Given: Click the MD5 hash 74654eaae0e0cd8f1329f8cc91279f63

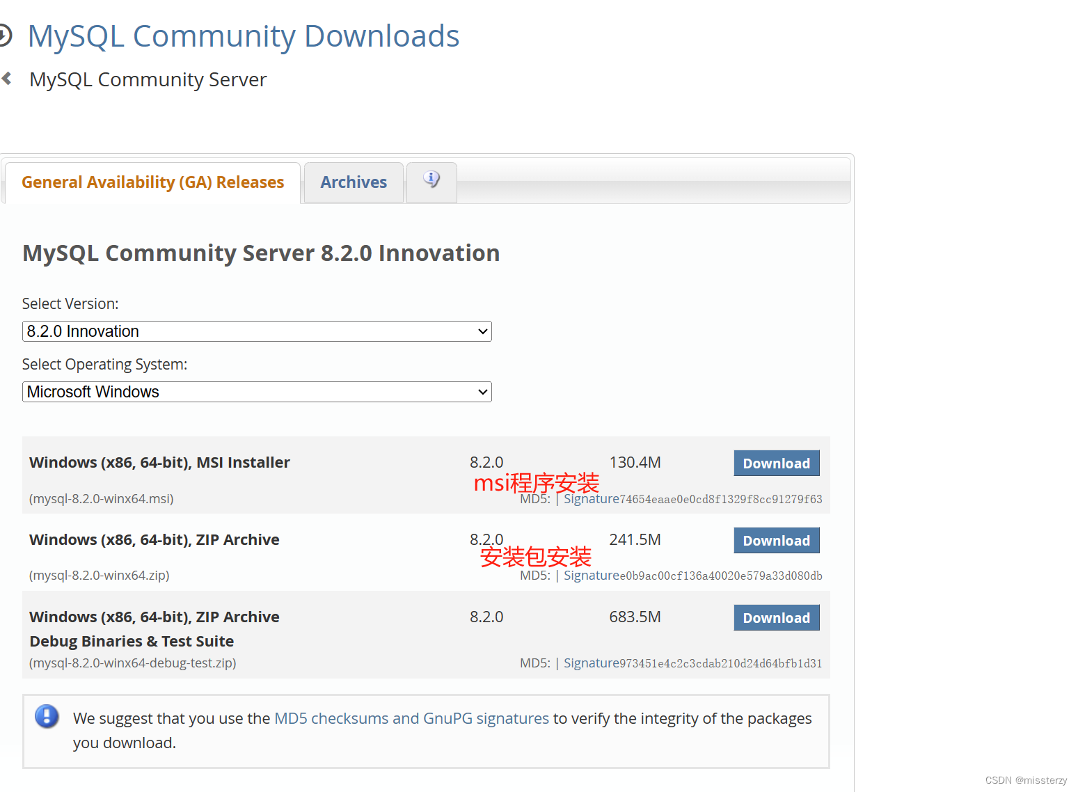Looking at the screenshot, I should tap(721, 499).
